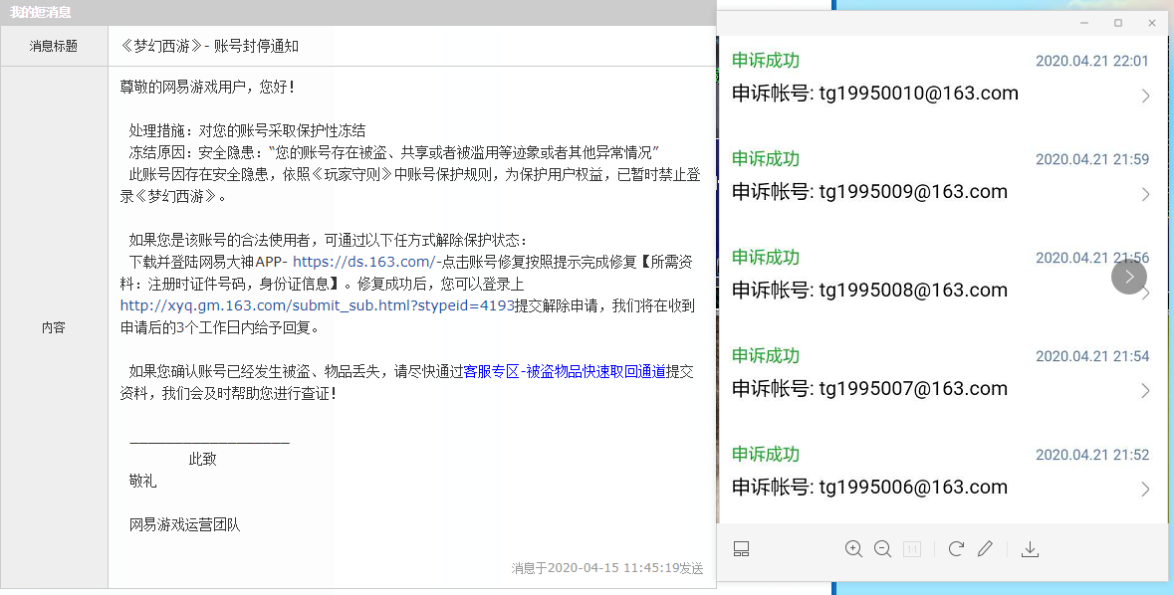The height and width of the screenshot is (595, 1174).
Task: Minimize the image viewer window
Action: [1084, 23]
